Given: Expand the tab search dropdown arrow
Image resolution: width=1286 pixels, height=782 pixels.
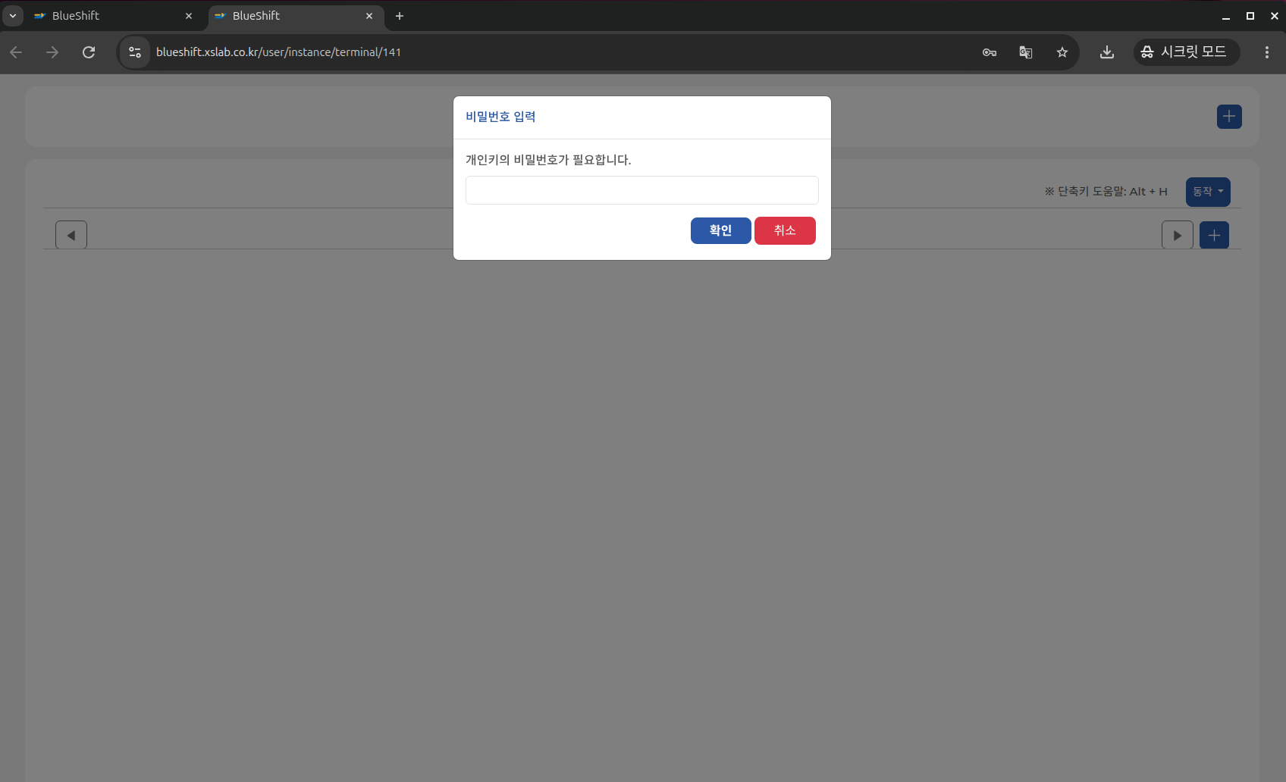Looking at the screenshot, I should [13, 16].
